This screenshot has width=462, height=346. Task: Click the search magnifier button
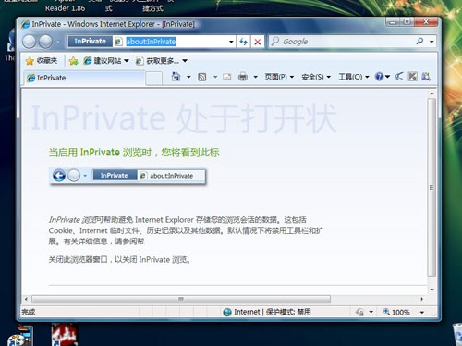click(419, 41)
